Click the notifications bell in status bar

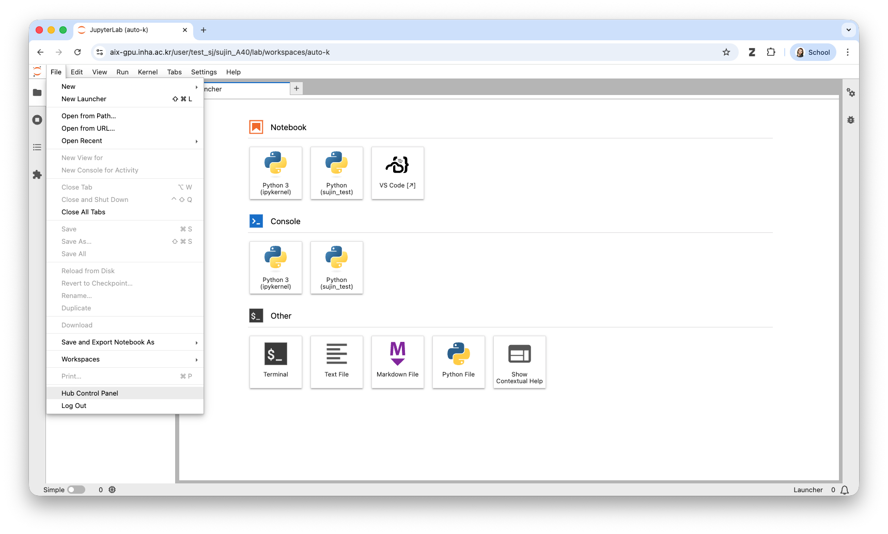(x=845, y=490)
